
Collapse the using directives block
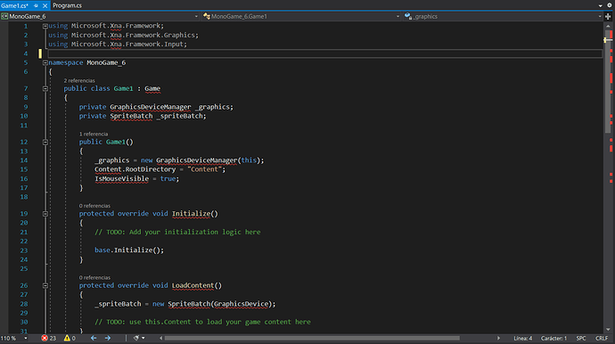(45, 26)
